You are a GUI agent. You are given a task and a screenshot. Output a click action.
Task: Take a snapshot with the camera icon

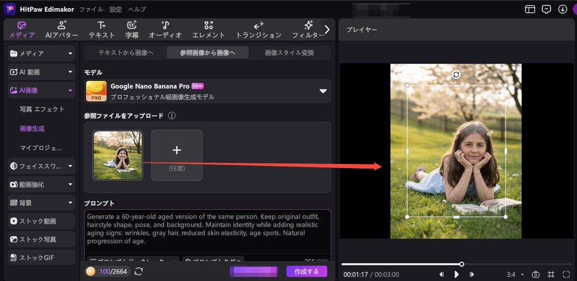pos(536,274)
